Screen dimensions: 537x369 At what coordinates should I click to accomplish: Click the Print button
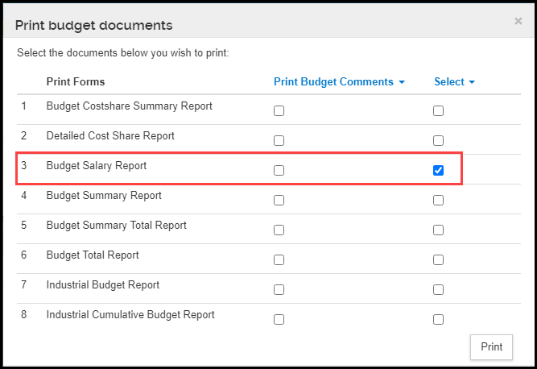click(x=491, y=346)
